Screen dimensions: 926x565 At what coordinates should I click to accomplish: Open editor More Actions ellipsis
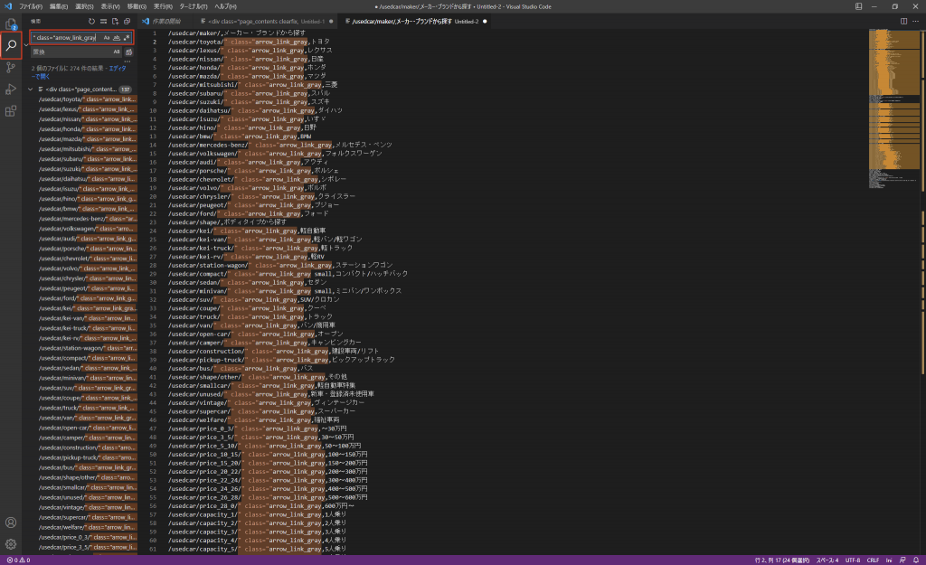click(915, 22)
